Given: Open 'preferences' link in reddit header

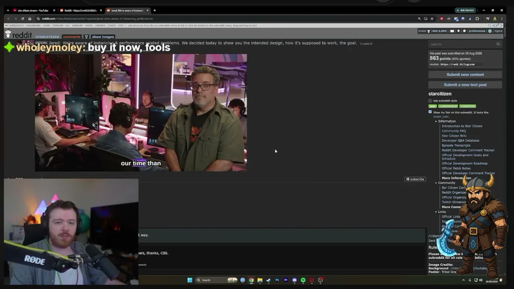Looking at the screenshot, I should 477,31.
